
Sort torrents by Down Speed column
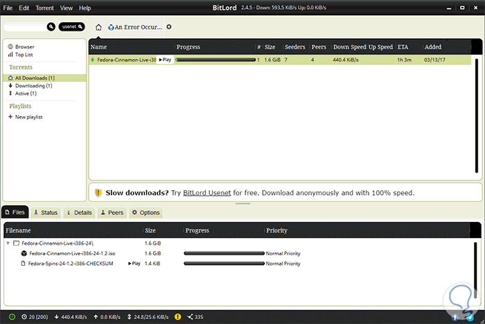pyautogui.click(x=349, y=47)
